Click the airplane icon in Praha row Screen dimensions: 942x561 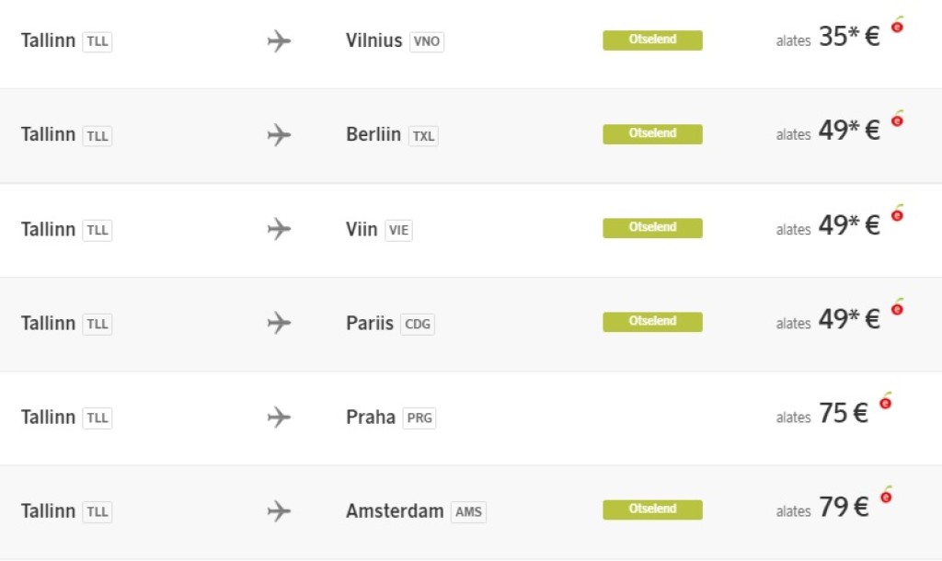pos(279,417)
